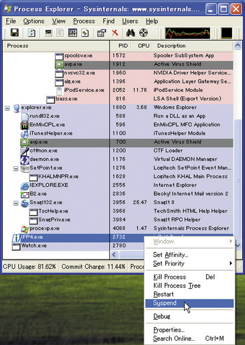Open the process Properties toolbar icon
Viewport: 245px width, 345px height.
[102, 33]
